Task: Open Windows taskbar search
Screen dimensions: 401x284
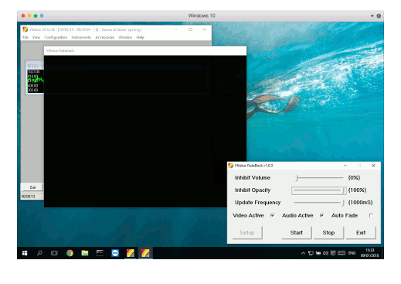Action: click(x=39, y=253)
